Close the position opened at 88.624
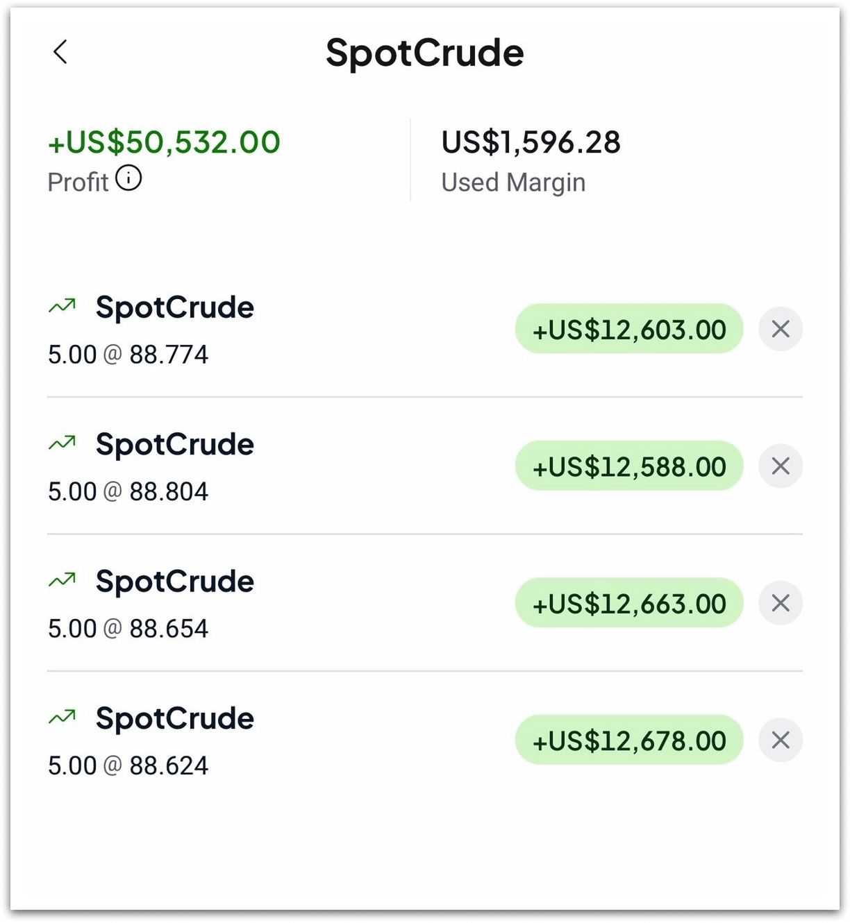Screen dimensions: 850x923 pyautogui.click(x=781, y=740)
